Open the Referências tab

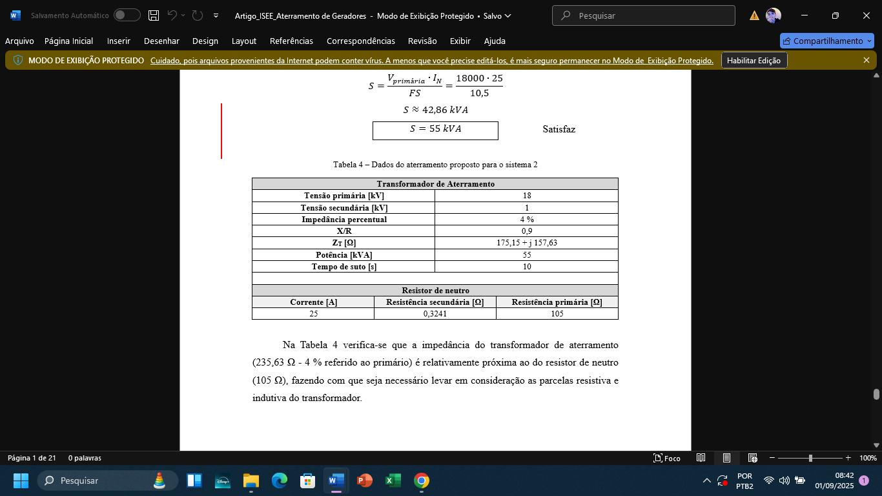click(x=291, y=41)
